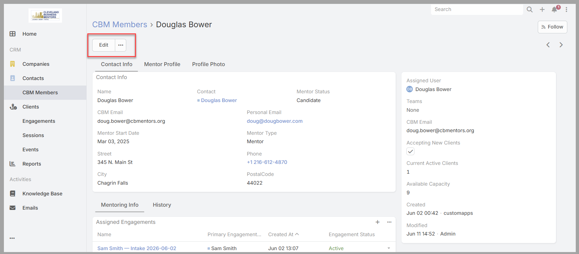Click Douglas Bower assigned user name
This screenshot has height=254, width=579.
click(433, 89)
